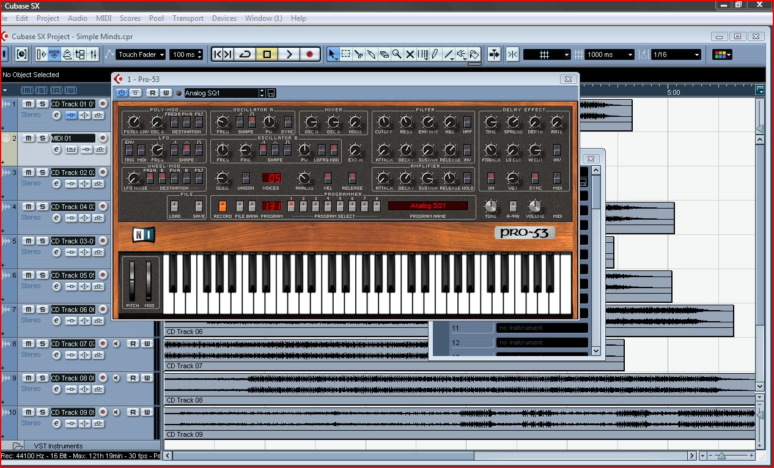774x468 pixels.
Task: Toggle the UNISON switch on Pro-53
Action: click(x=246, y=178)
